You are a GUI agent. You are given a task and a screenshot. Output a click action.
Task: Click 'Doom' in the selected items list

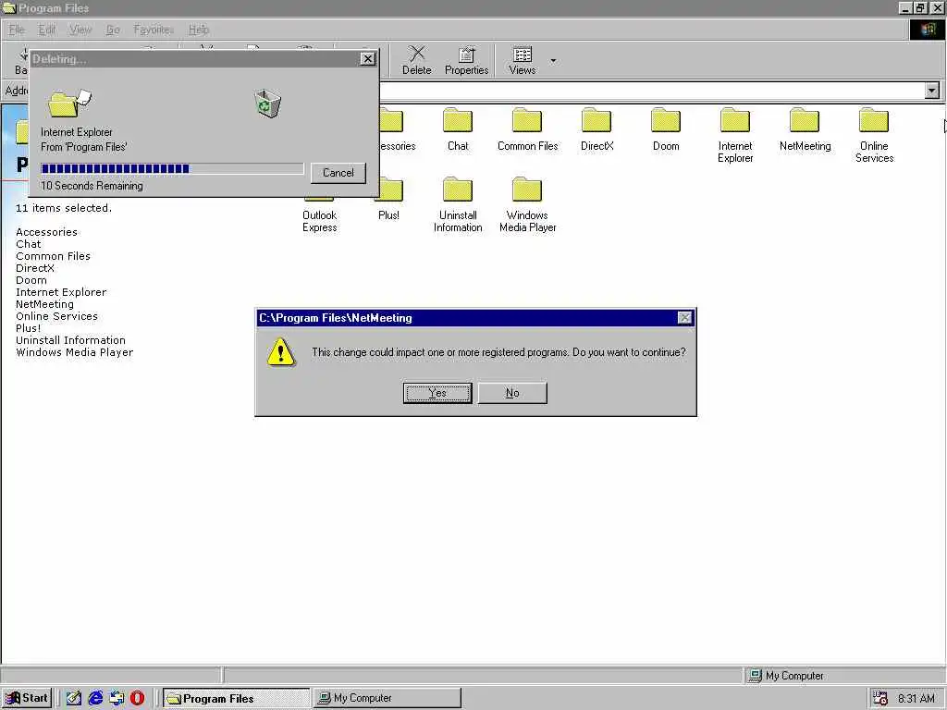31,280
